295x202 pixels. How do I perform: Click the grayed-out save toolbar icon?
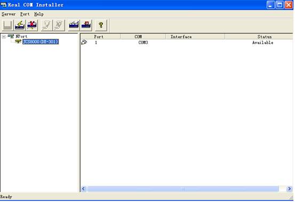click(x=7, y=25)
